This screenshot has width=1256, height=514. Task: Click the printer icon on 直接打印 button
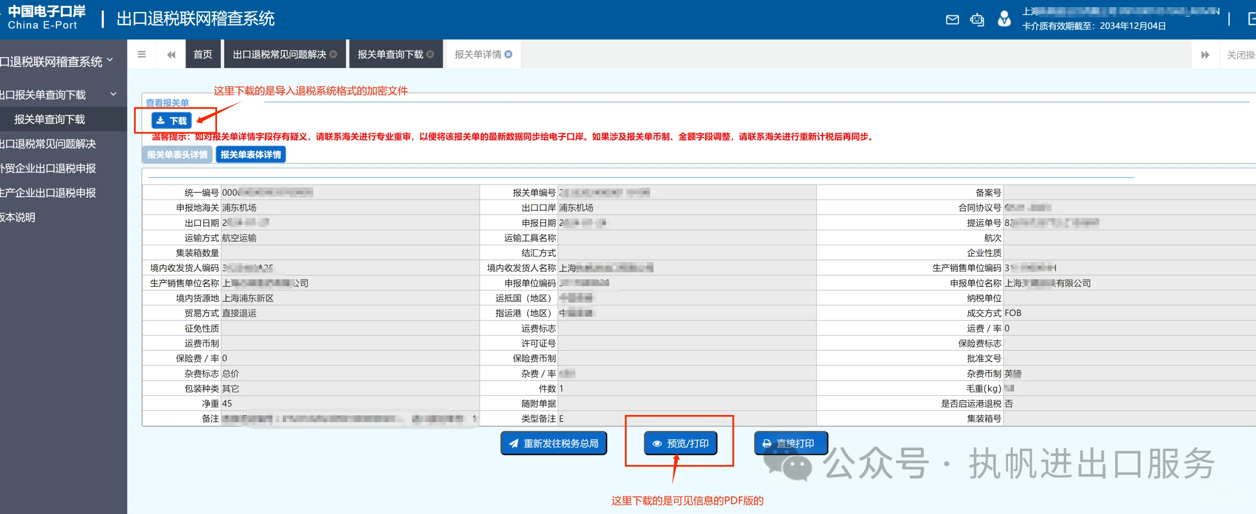[x=766, y=443]
